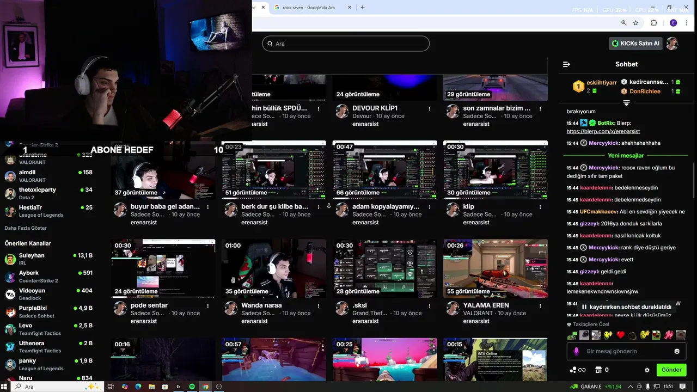Open the KICKs Satın Al button

coord(635,44)
